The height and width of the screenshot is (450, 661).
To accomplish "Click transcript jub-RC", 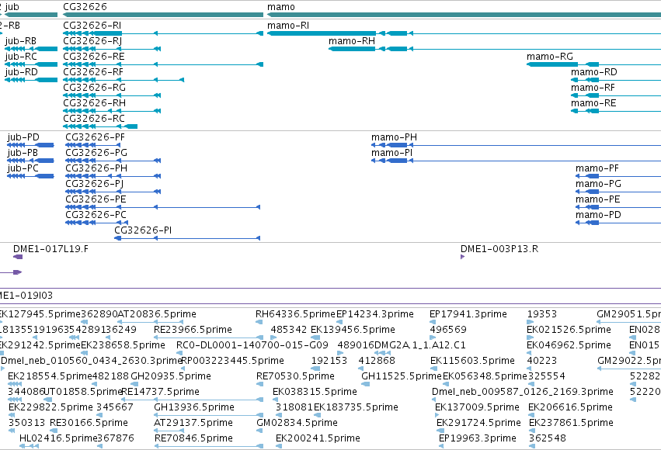I will pyautogui.click(x=21, y=57).
